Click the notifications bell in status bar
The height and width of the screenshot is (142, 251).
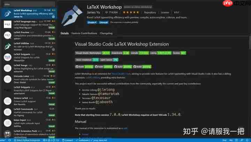coord(248,140)
